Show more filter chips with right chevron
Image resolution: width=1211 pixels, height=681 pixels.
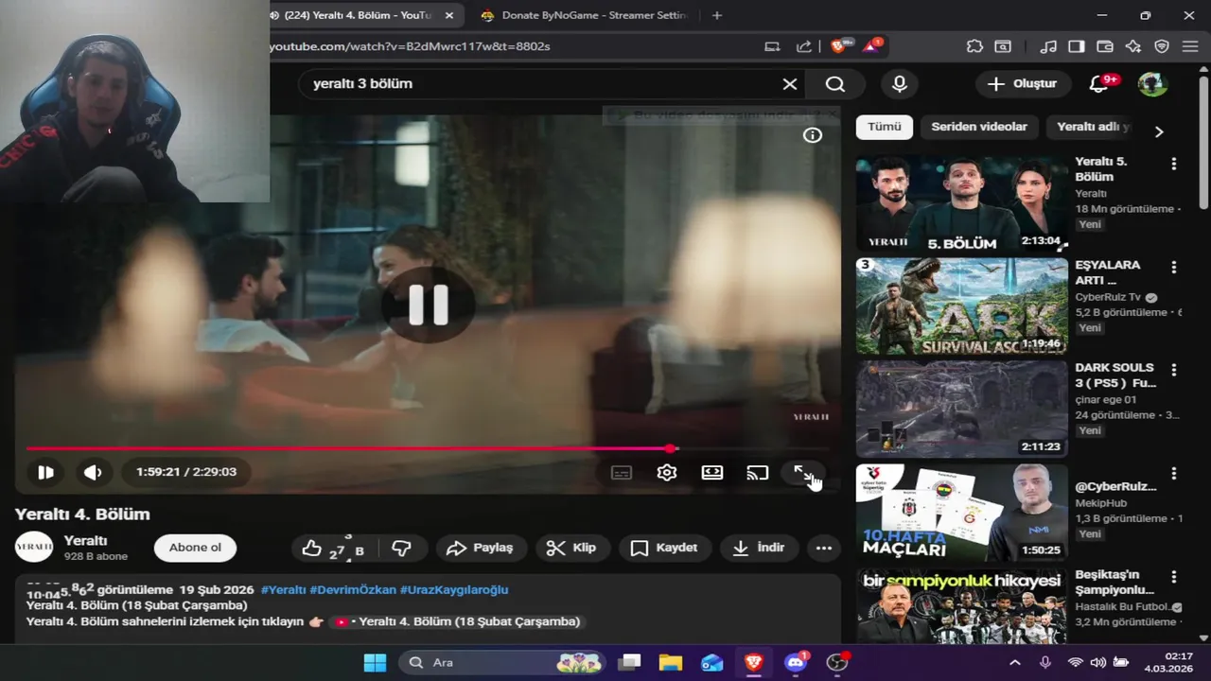1159,131
